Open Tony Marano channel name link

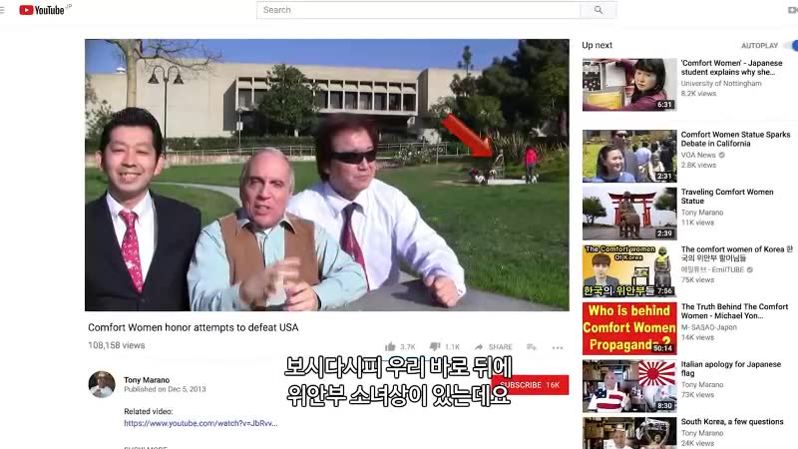coord(147,380)
